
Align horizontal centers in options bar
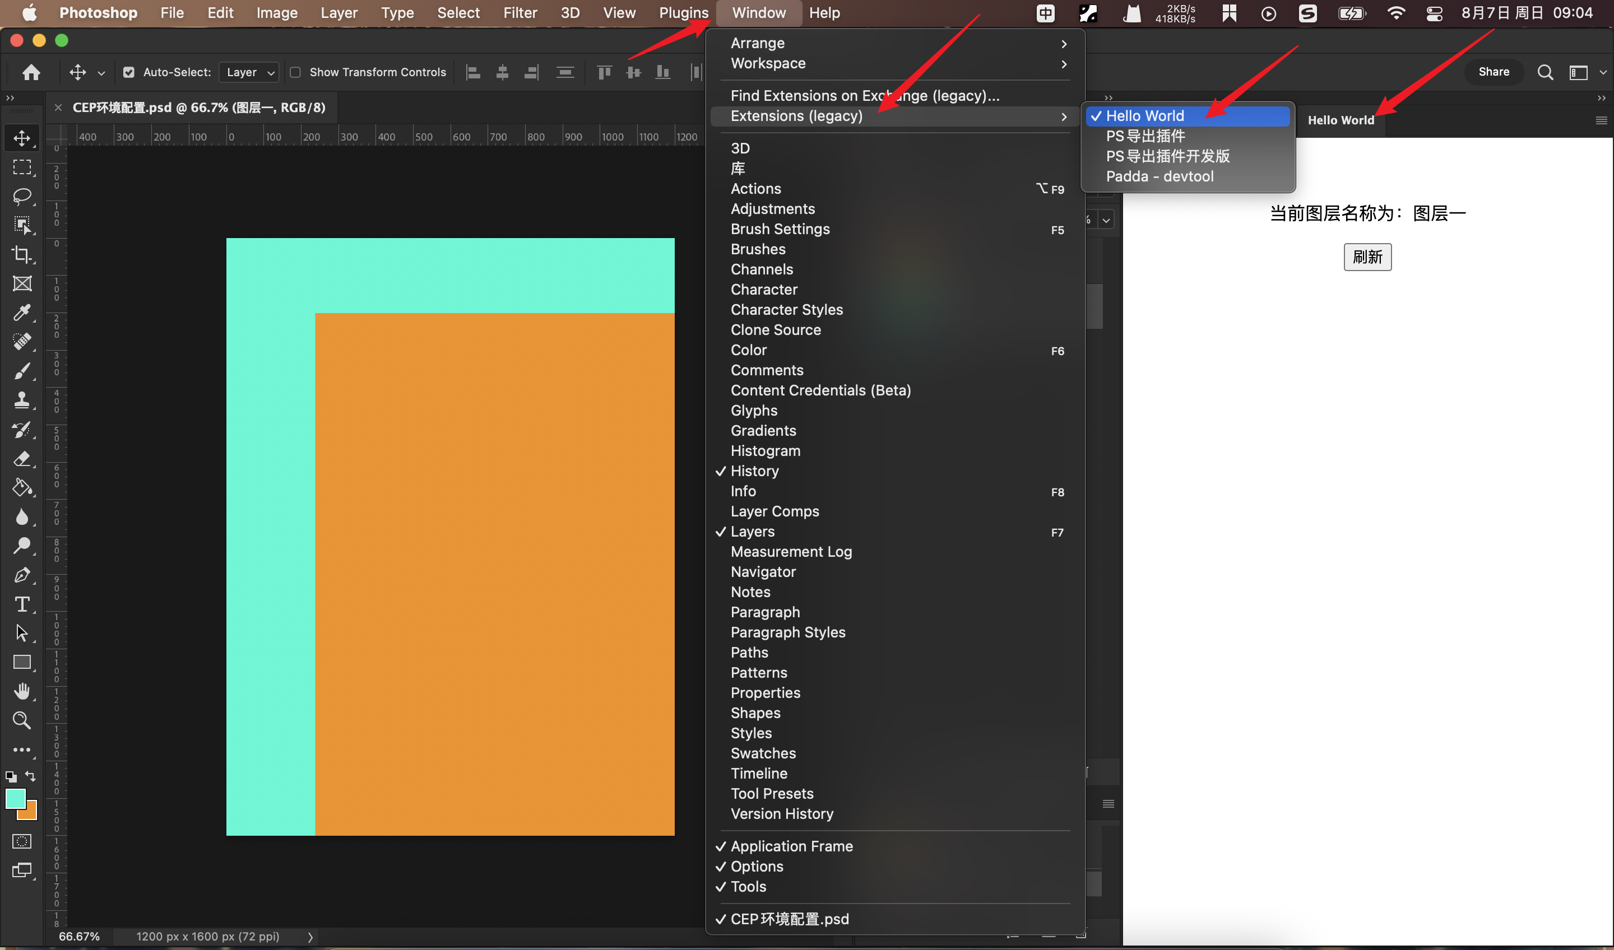pos(502,72)
